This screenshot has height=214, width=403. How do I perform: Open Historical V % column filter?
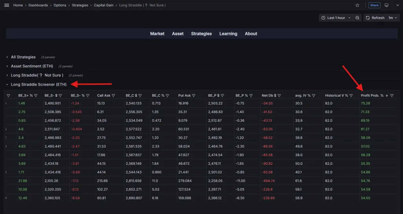[x=352, y=95]
